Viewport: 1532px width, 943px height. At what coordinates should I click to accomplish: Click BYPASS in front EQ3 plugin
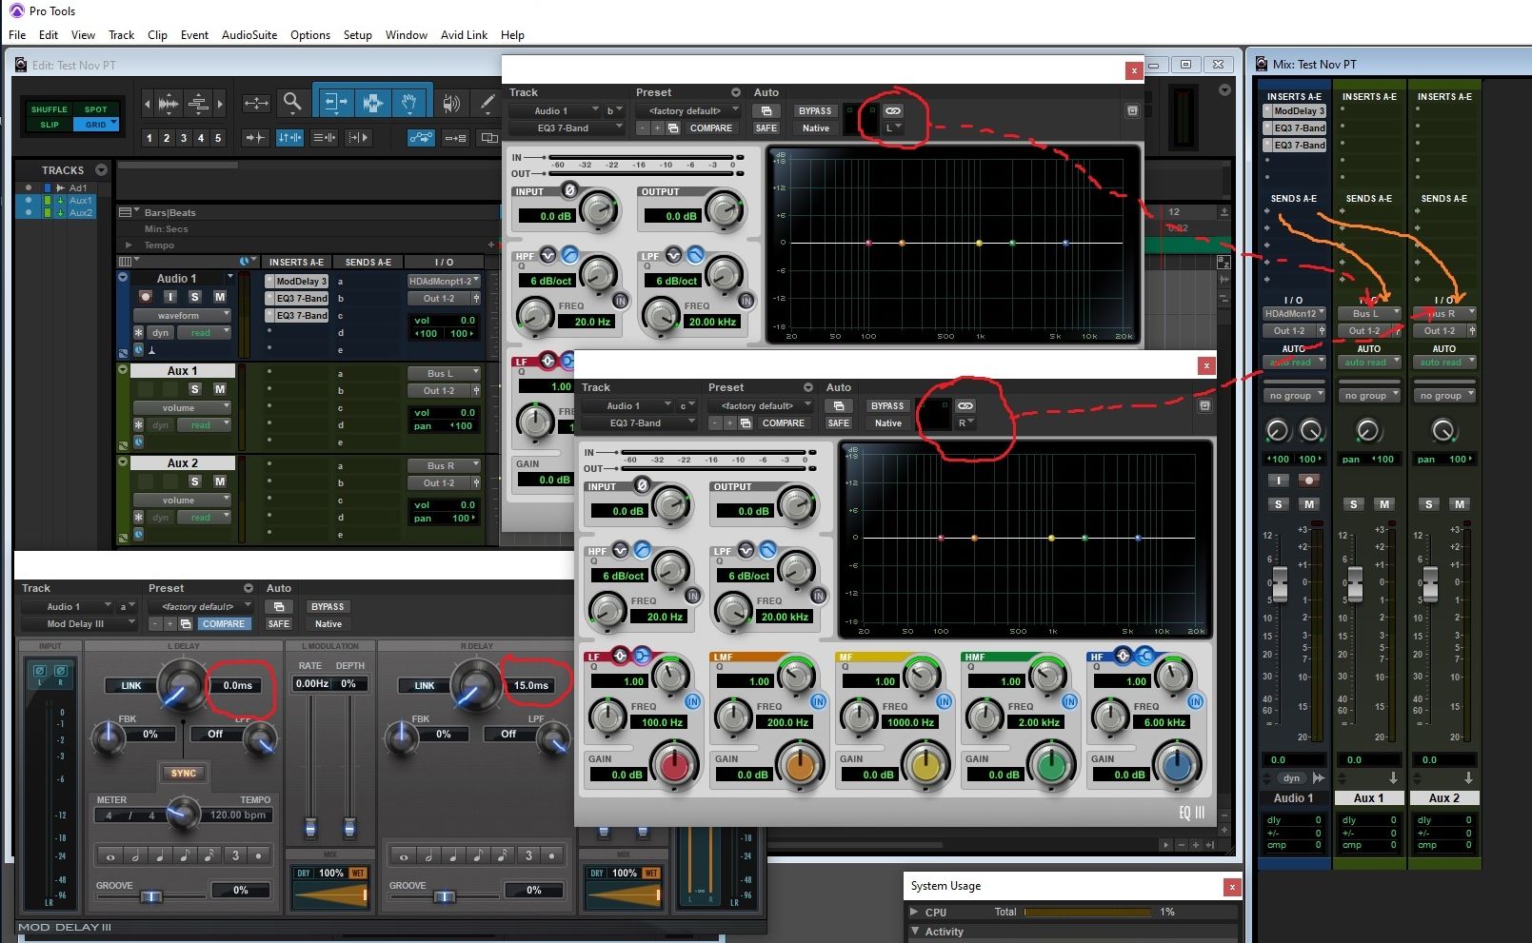(x=887, y=406)
